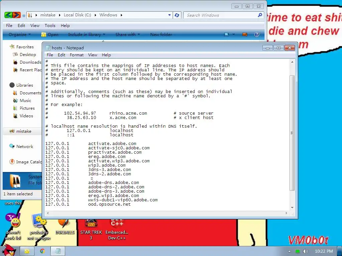Go forward with the Explorer forward arrow

[x=17, y=15]
